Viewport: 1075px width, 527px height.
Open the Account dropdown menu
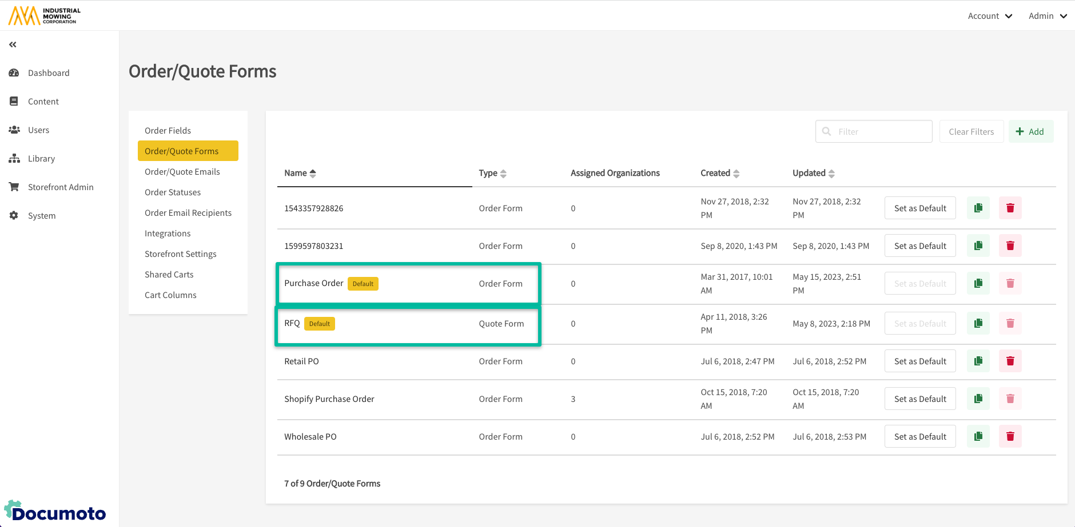click(x=989, y=16)
